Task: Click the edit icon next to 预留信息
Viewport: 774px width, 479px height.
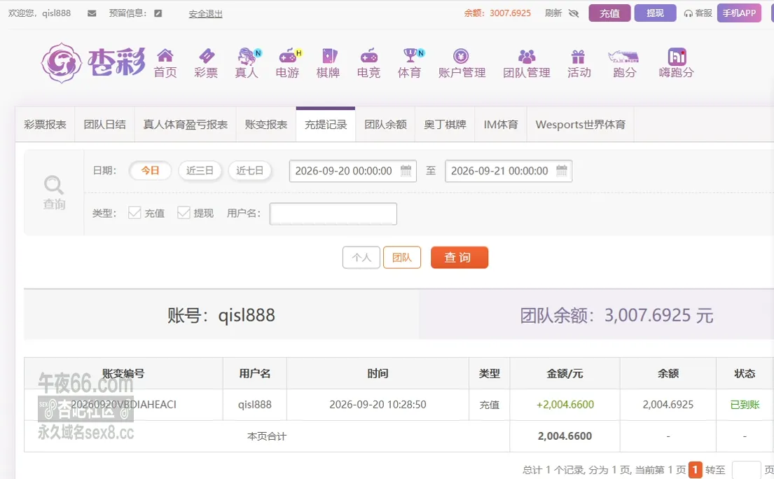Action: coord(158,13)
